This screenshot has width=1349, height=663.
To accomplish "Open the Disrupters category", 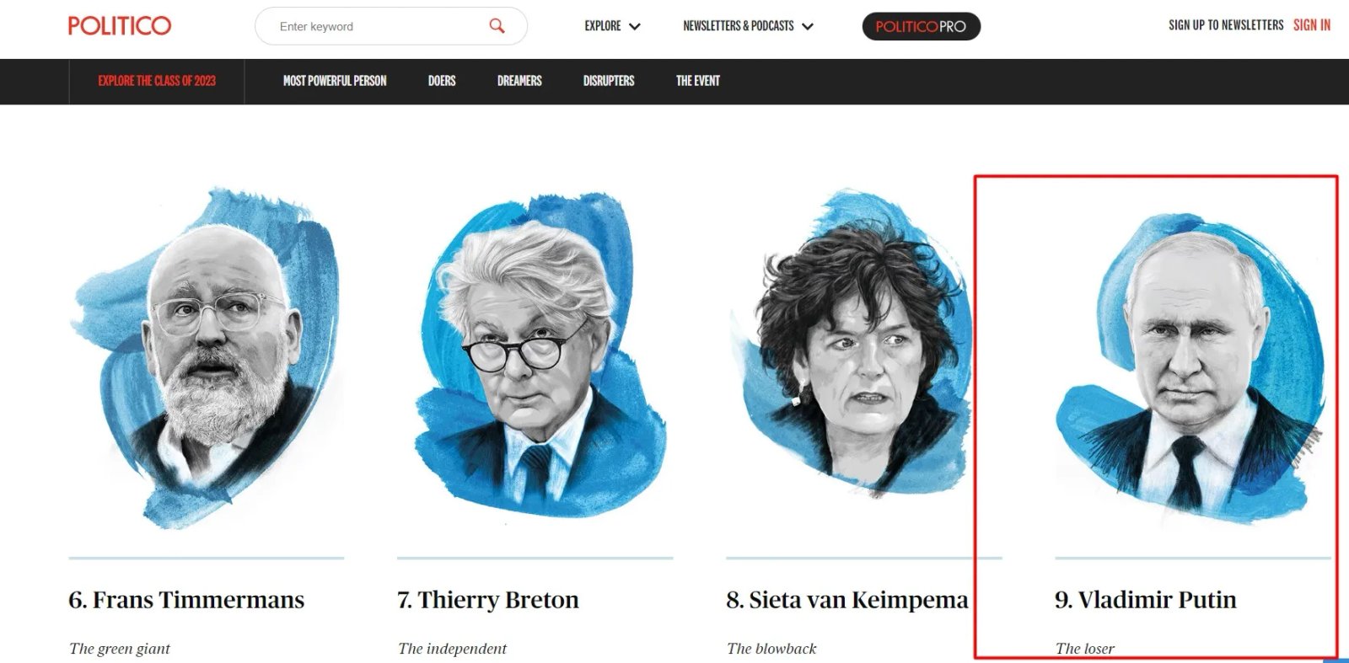I will click(609, 81).
